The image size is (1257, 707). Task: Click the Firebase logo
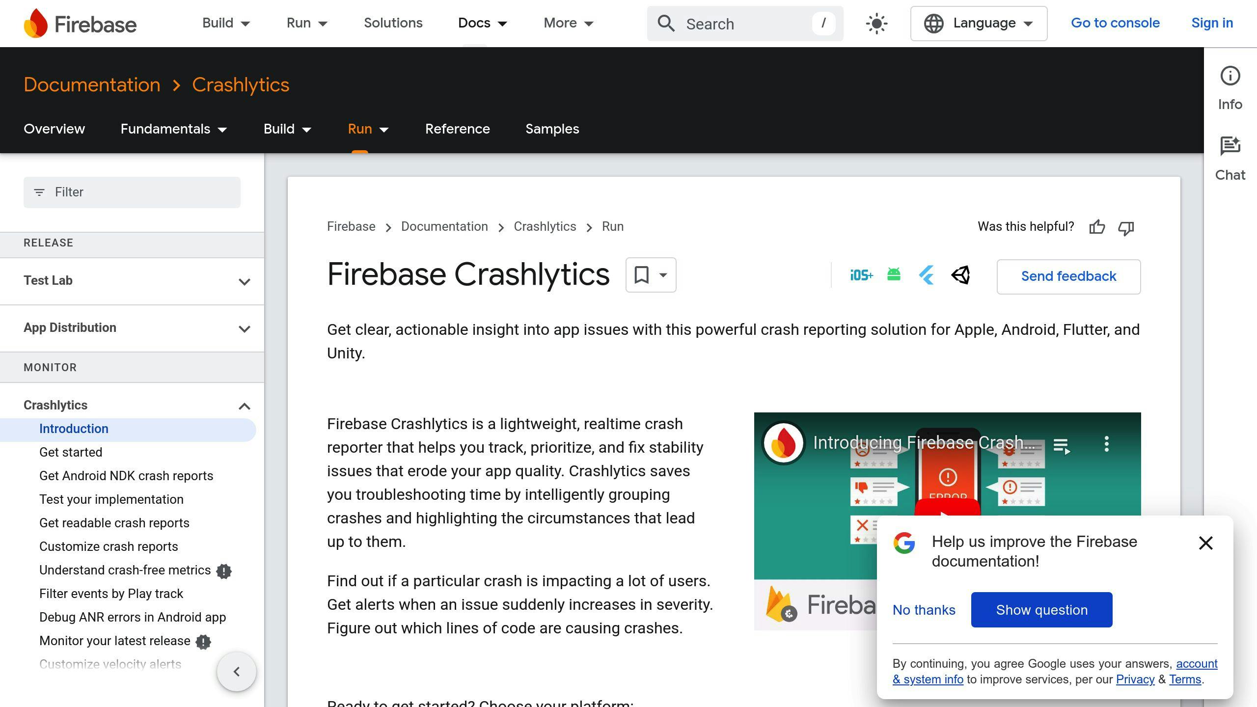tap(80, 23)
